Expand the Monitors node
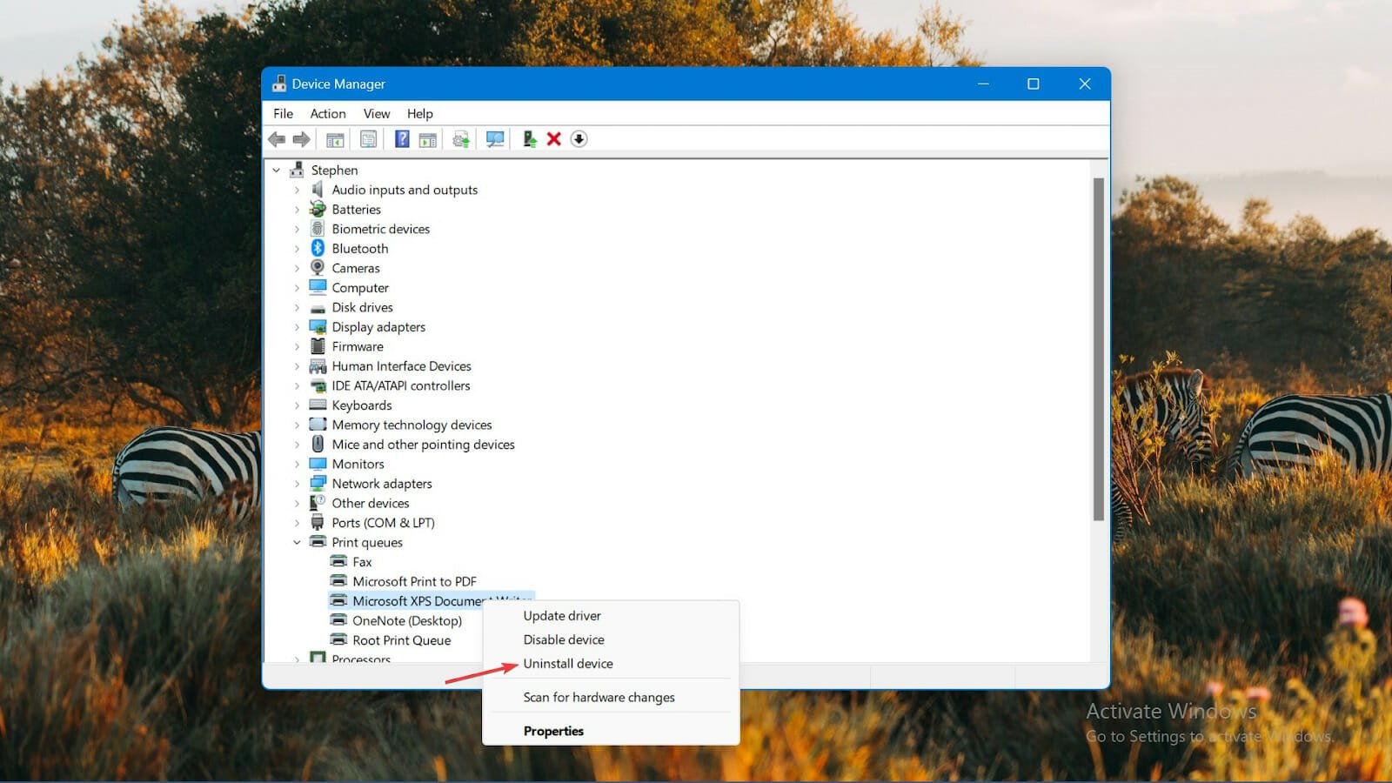Screen dimensions: 1392x783 (297, 464)
